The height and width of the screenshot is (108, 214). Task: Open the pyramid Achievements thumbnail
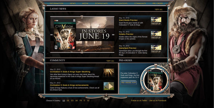tap(109, 86)
